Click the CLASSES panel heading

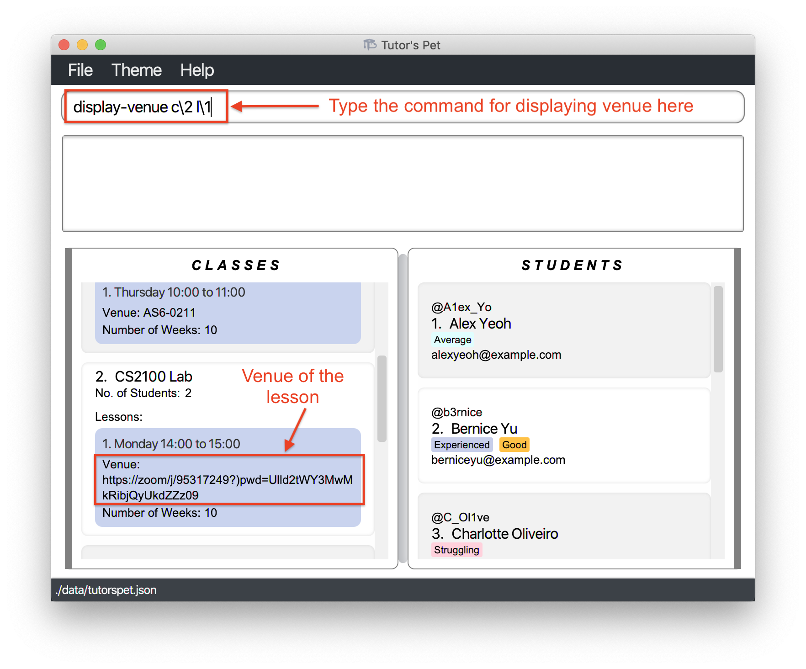click(236, 265)
